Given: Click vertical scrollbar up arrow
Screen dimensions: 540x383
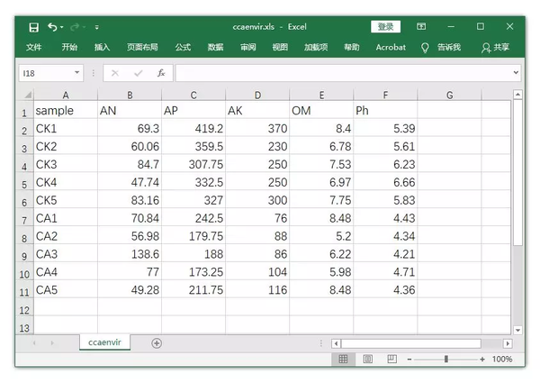Looking at the screenshot, I should (x=517, y=95).
